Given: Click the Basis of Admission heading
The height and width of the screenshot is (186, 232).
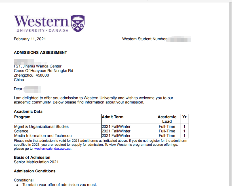Looking at the screenshot, I should pyautogui.click(x=32, y=157).
